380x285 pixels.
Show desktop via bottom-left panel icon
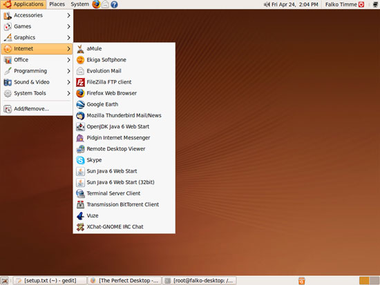click(5, 280)
